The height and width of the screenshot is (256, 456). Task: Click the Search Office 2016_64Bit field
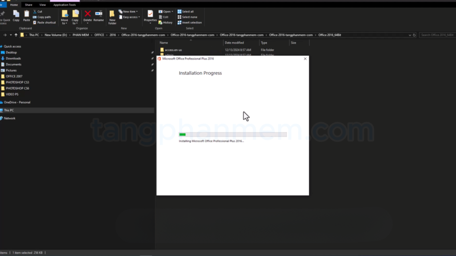(437, 35)
